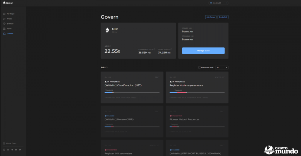Click the info icon next to Polls

click(x=107, y=67)
